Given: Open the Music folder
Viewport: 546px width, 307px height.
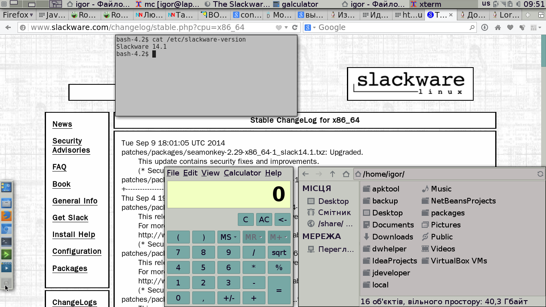Looking at the screenshot, I should point(436,189).
